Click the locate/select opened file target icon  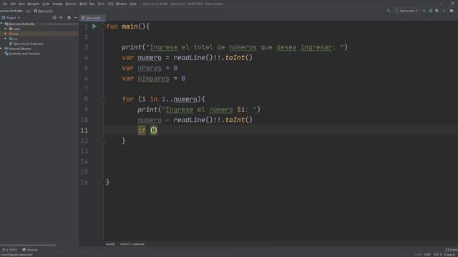tap(54, 18)
